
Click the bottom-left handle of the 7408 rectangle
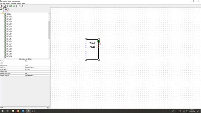[x=86, y=60]
